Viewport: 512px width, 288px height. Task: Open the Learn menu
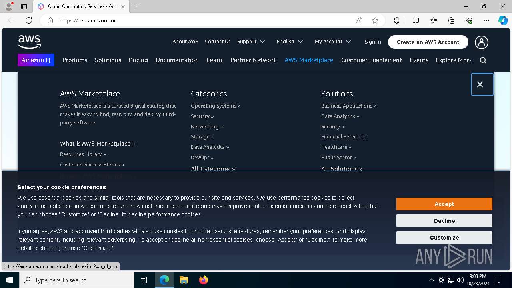214,60
